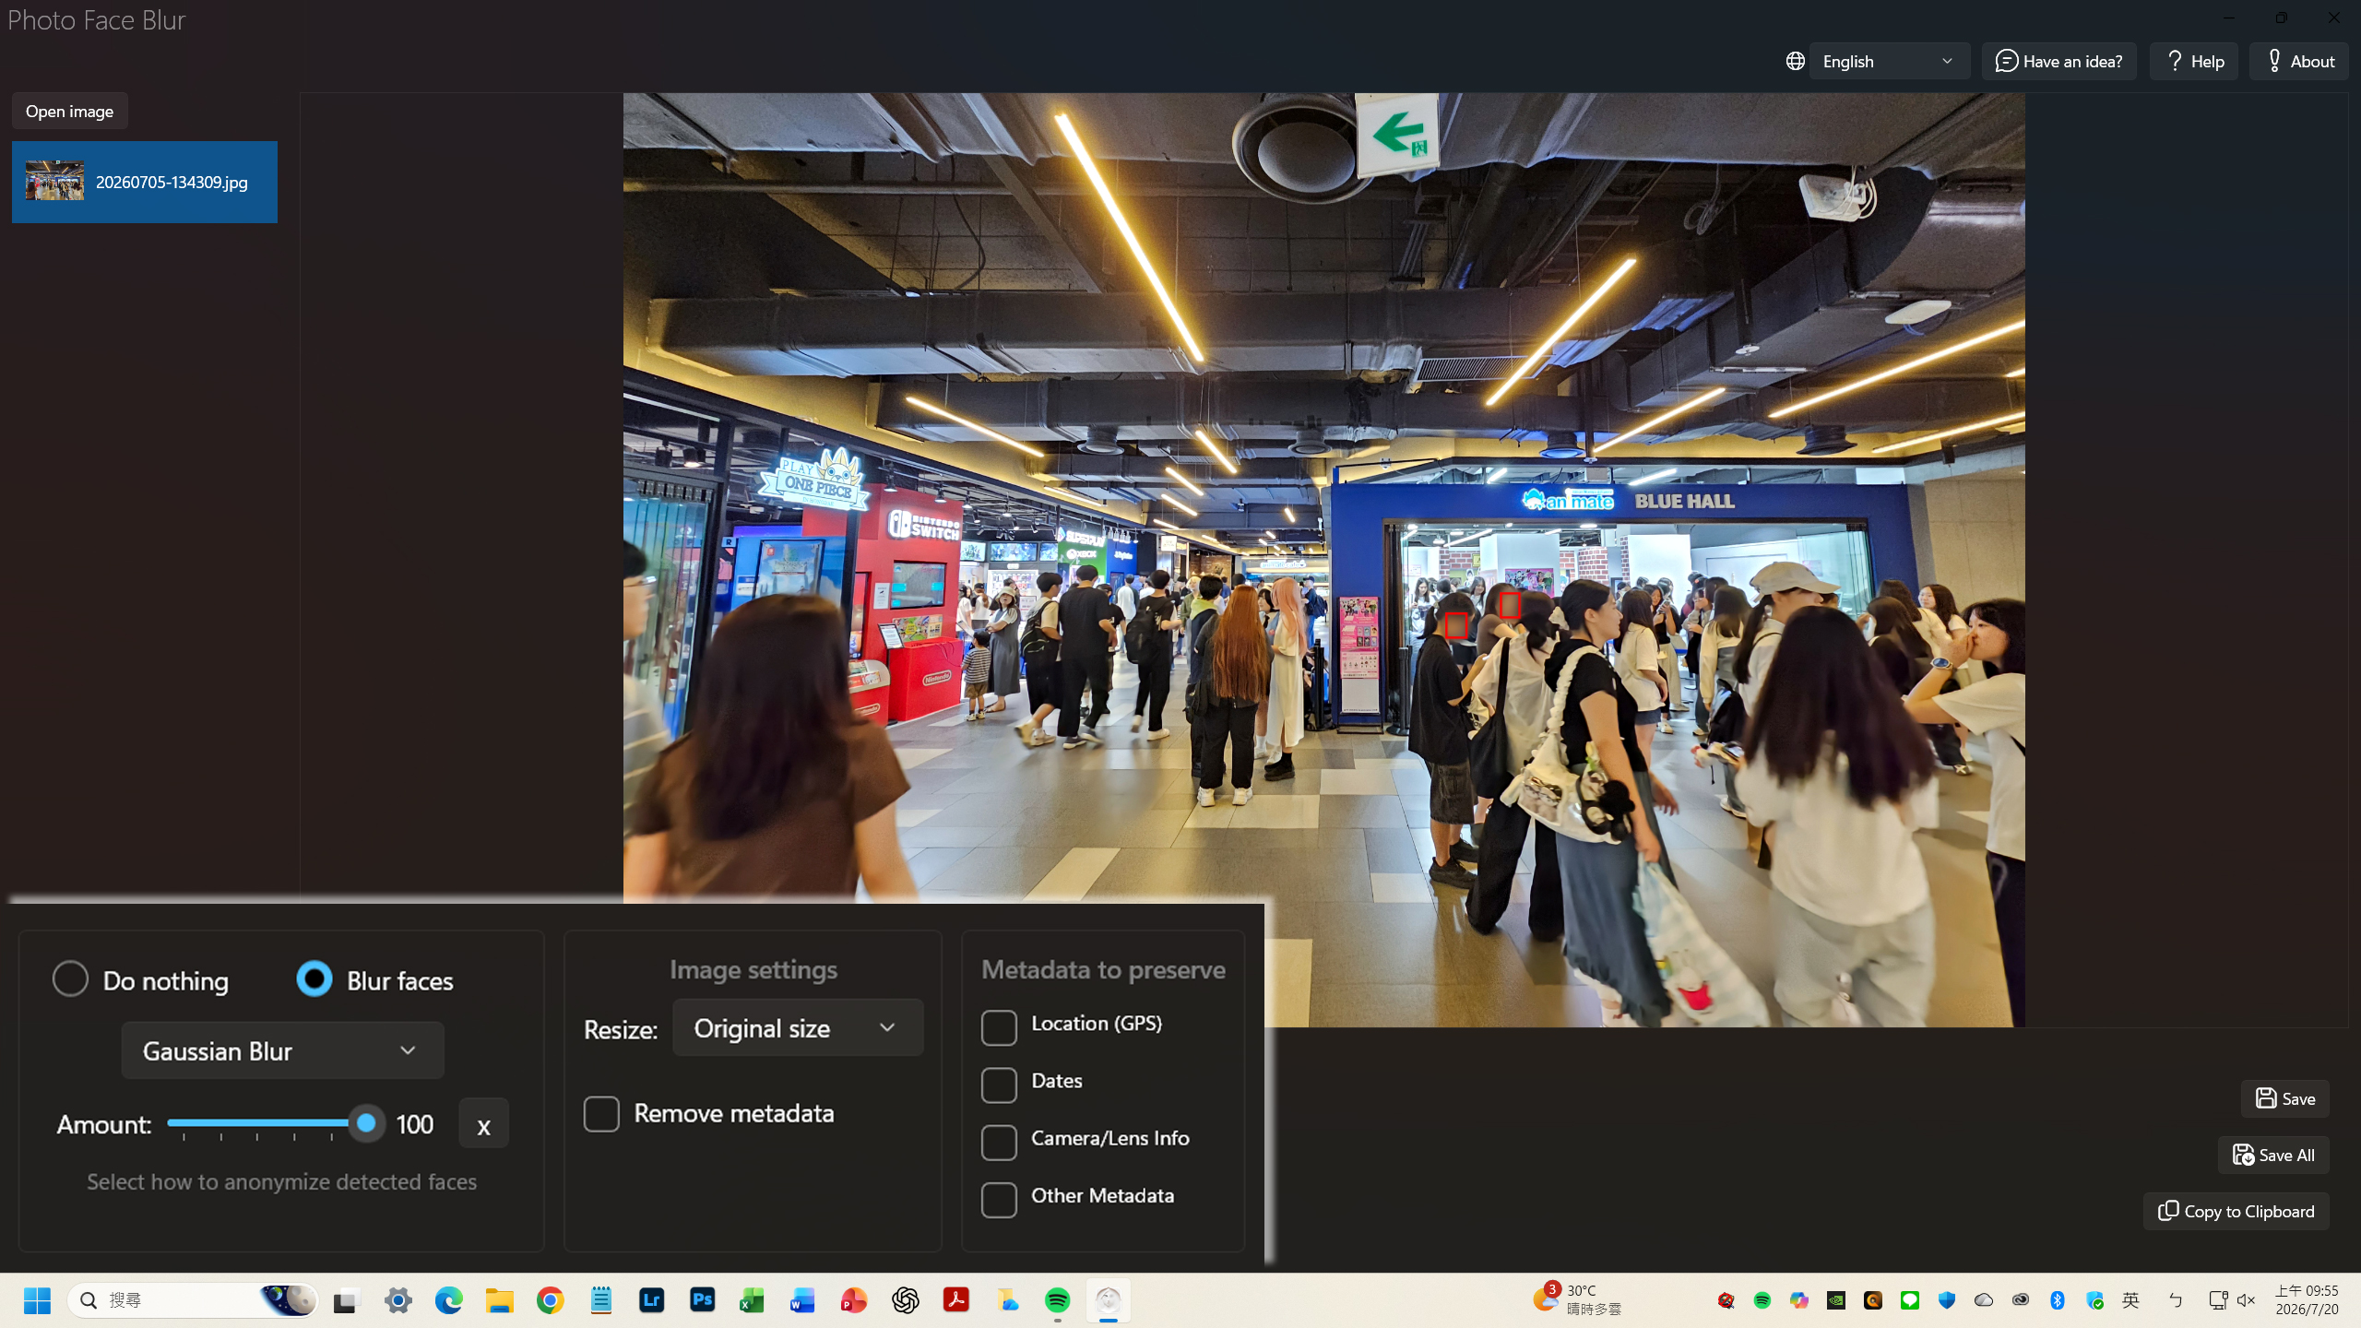Open the English language dropdown
Image resolution: width=2361 pixels, height=1328 pixels.
click(1889, 61)
